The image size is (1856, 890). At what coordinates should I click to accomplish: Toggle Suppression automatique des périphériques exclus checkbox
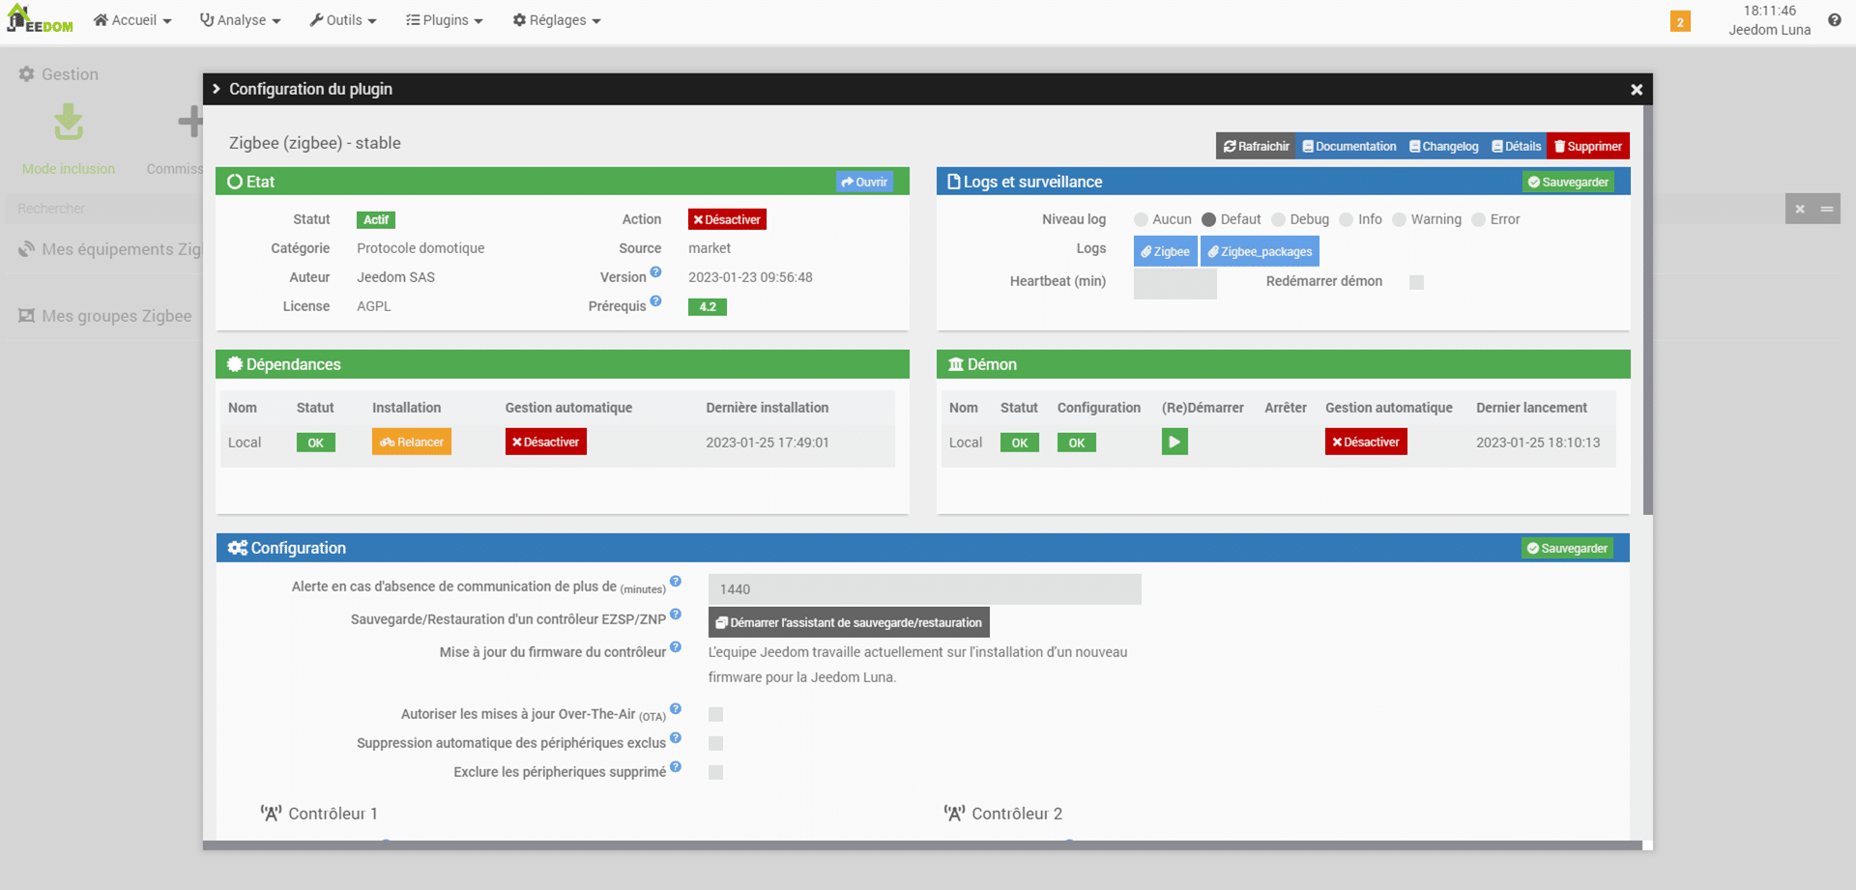point(715,743)
